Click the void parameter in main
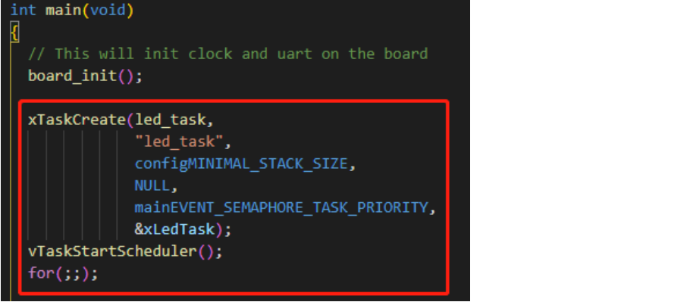Image resolution: width=687 pixels, height=302 pixels. pyautogui.click(x=108, y=10)
